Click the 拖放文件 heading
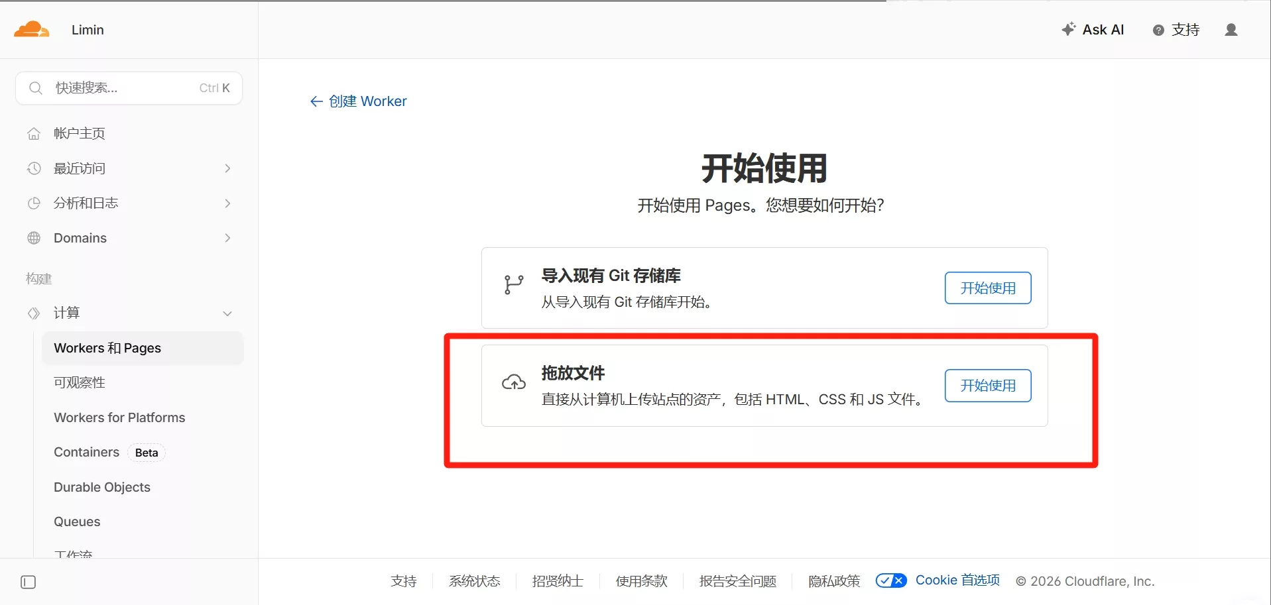Screen dimensions: 1271x605 574,373
